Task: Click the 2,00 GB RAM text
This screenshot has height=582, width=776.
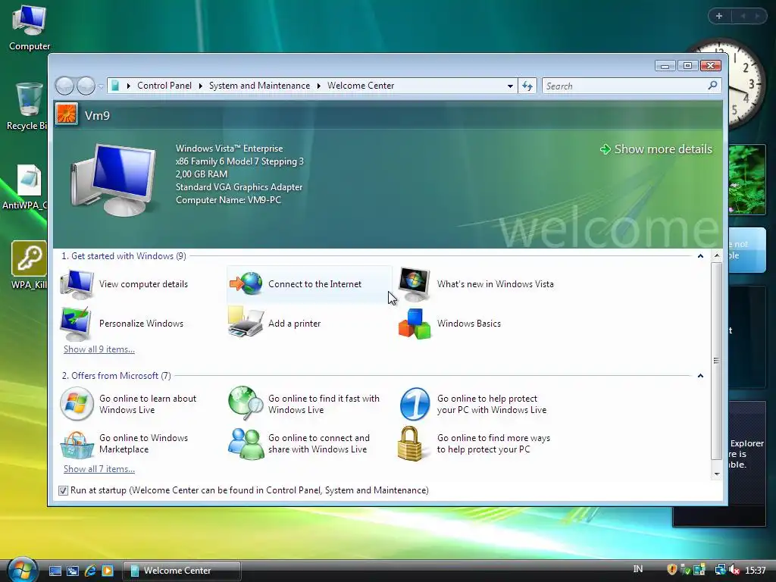Action: point(202,174)
